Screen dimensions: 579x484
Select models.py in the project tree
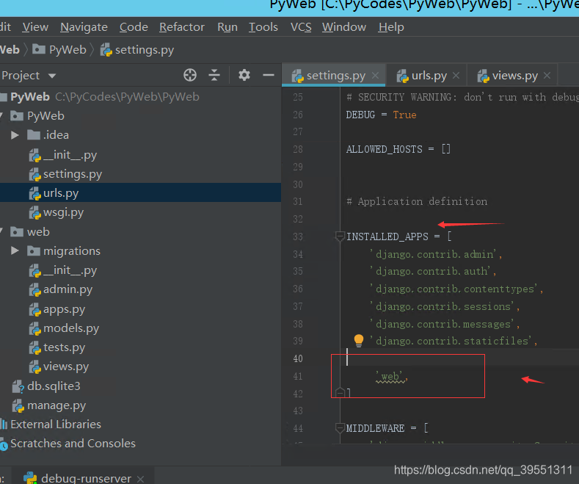(x=140, y=328)
